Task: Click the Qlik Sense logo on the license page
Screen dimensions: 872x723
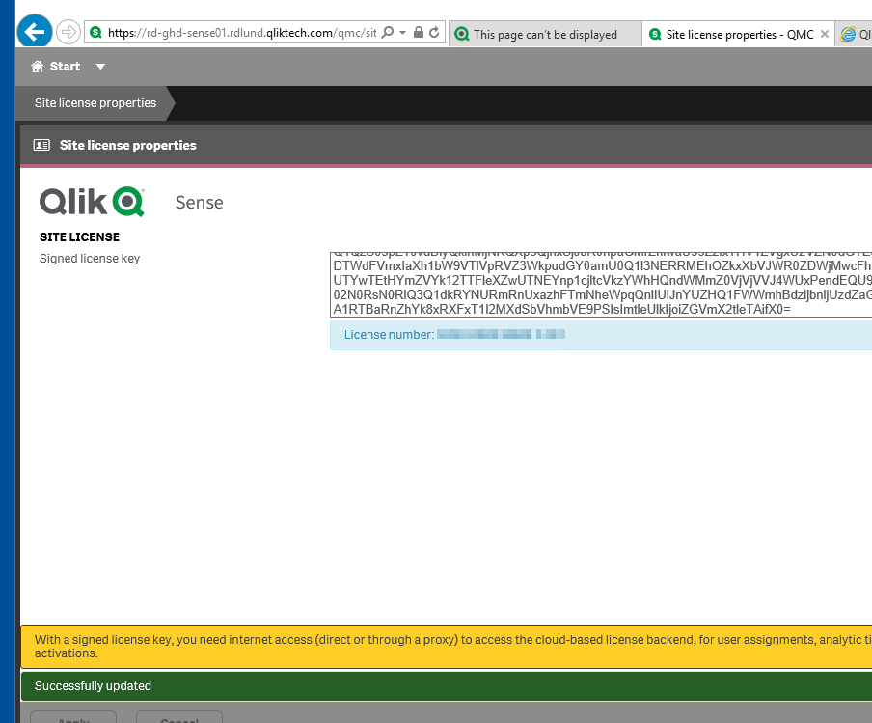Action: [x=92, y=201]
